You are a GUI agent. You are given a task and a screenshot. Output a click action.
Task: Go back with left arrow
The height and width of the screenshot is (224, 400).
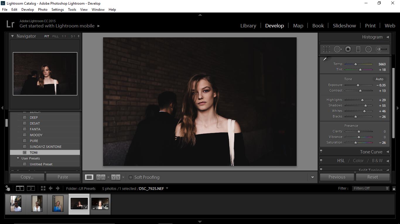coord(51,188)
